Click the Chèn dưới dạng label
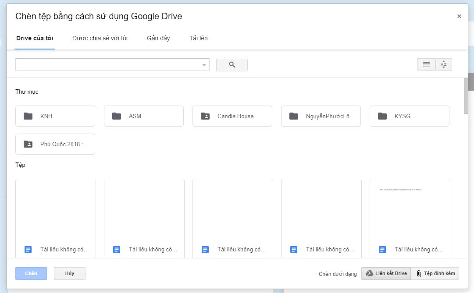 338,274
